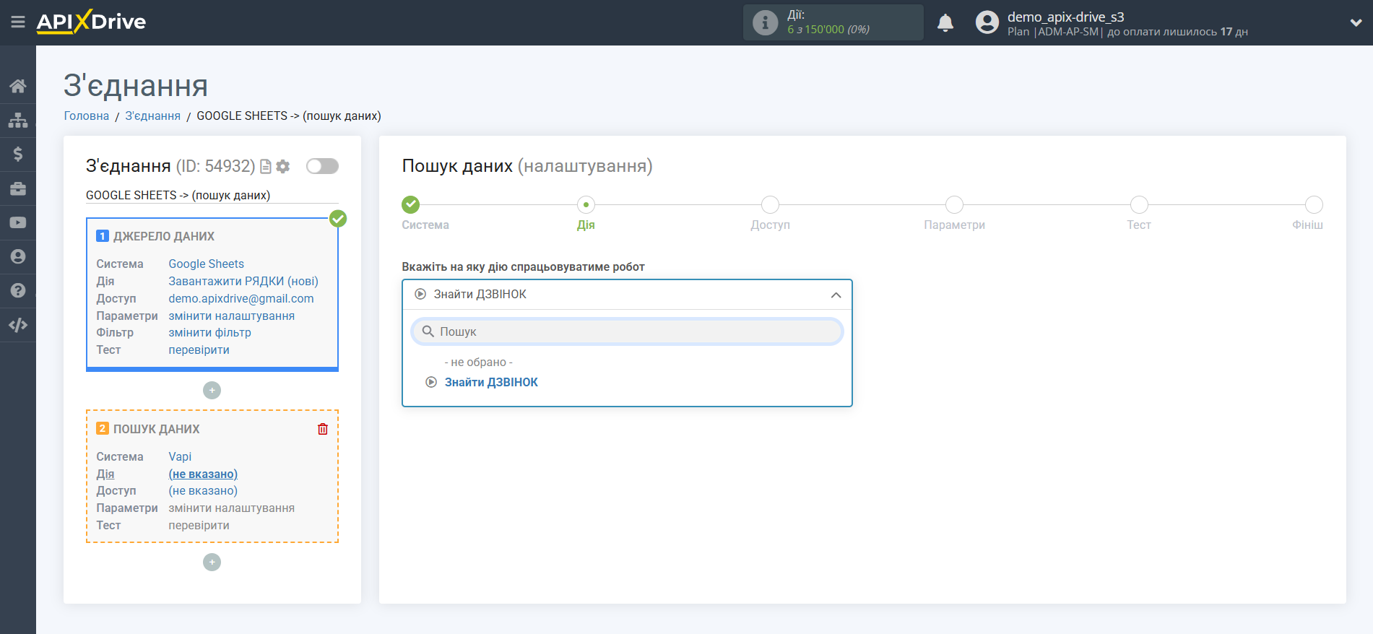Open the hamburger menu
The image size is (1373, 634).
coord(18,22)
